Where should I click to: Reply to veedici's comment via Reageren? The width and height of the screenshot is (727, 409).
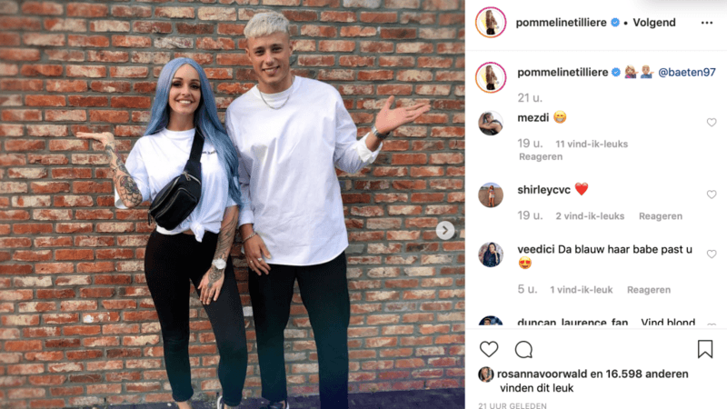point(649,290)
